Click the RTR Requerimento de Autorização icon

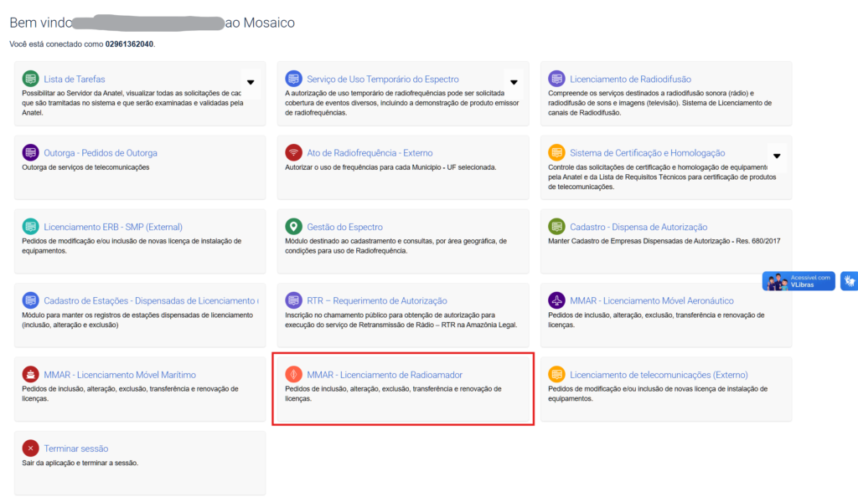tap(294, 300)
